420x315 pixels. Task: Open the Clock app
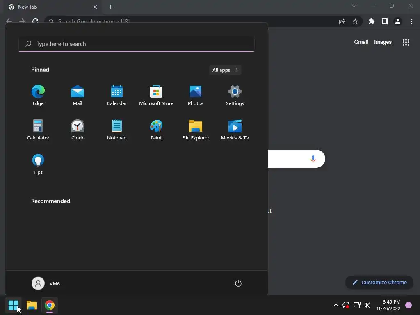pos(78,130)
